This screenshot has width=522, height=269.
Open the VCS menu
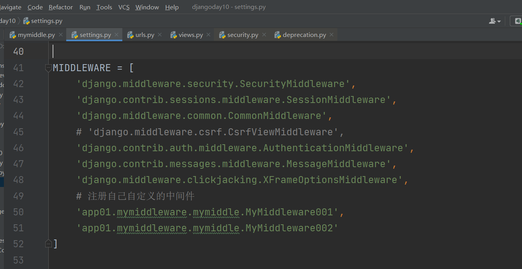click(124, 7)
